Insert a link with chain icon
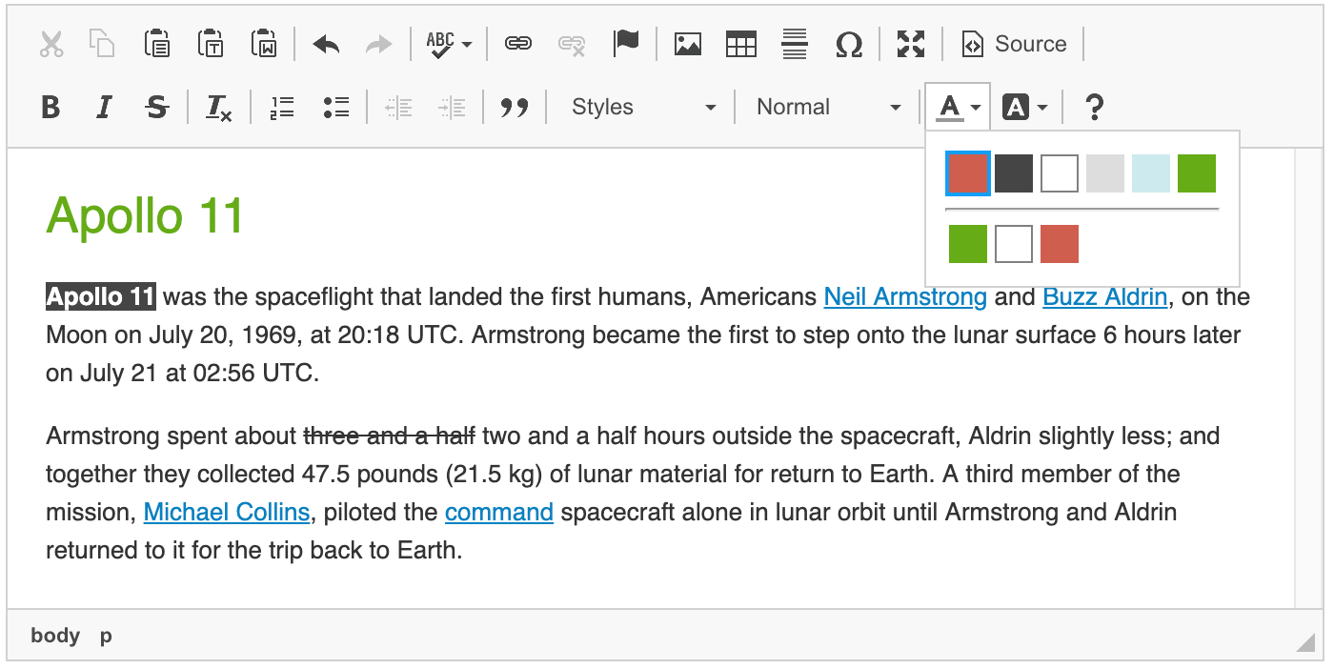This screenshot has width=1334, height=669. coord(518,44)
